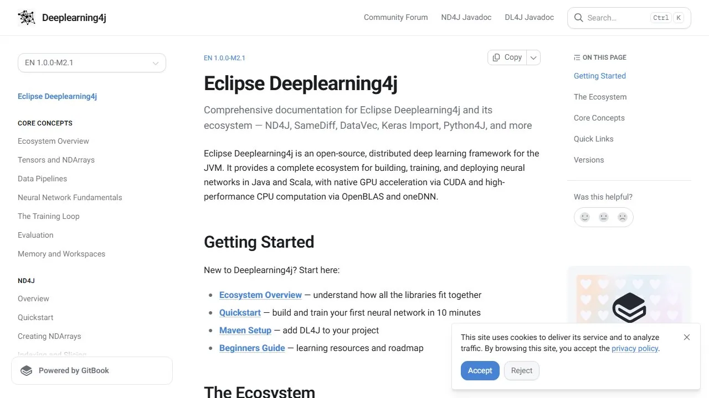Accept the cookies
Viewport: 709px width, 398px height.
point(480,370)
